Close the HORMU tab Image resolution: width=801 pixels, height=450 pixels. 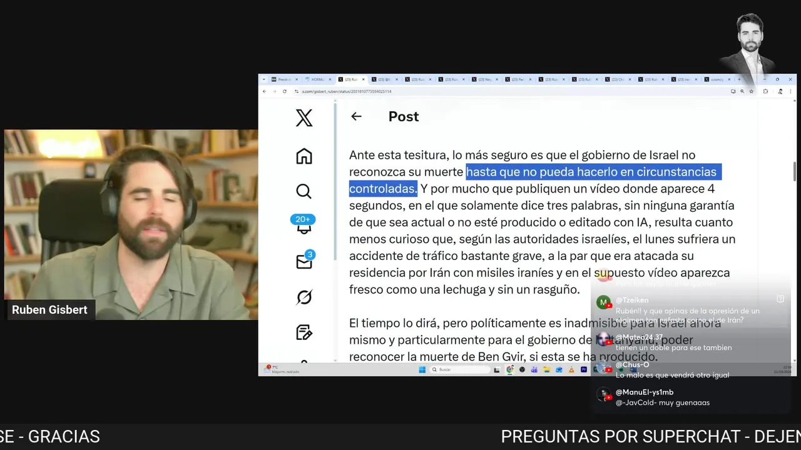click(x=330, y=79)
